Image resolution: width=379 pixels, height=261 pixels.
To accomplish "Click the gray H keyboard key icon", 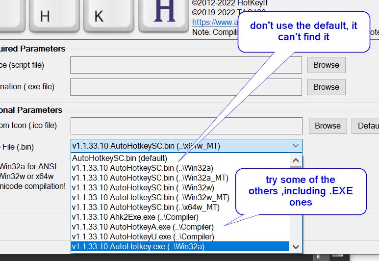I will point(45,16).
